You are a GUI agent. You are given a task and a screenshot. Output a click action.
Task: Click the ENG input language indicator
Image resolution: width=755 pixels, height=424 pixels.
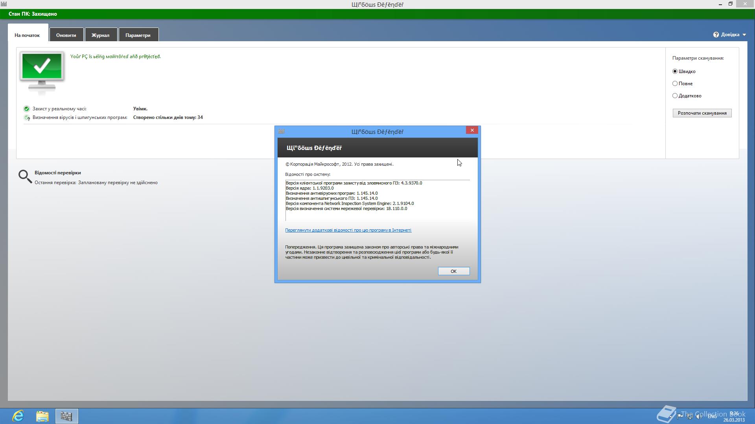click(712, 416)
